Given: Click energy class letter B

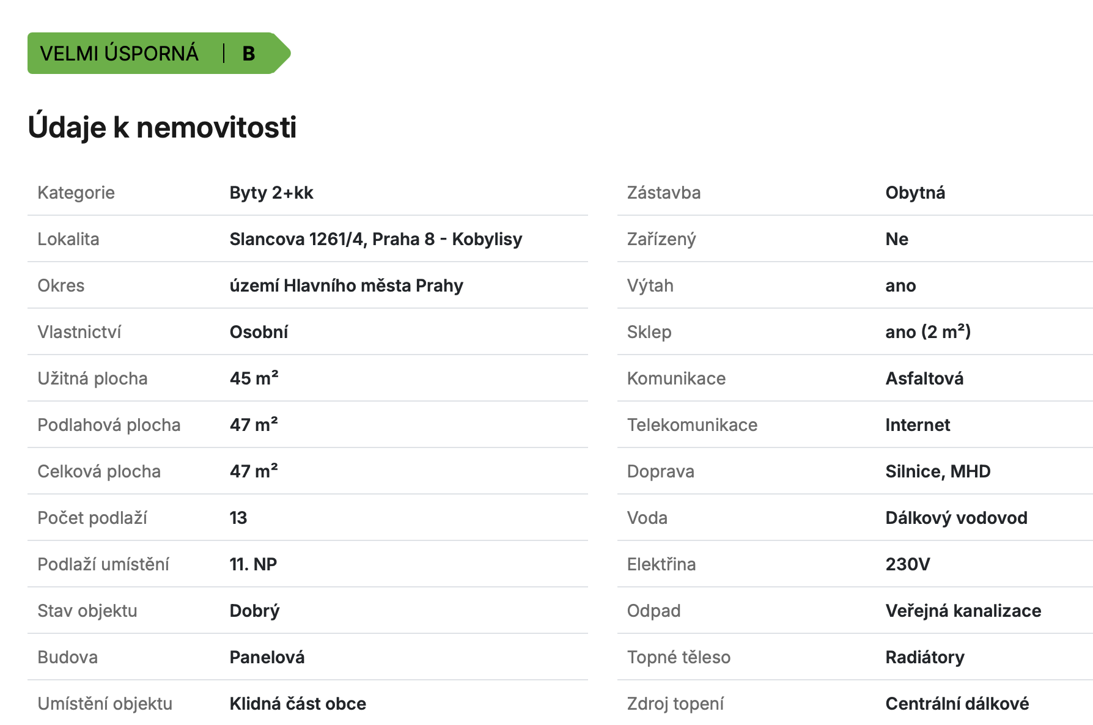Looking at the screenshot, I should [248, 54].
